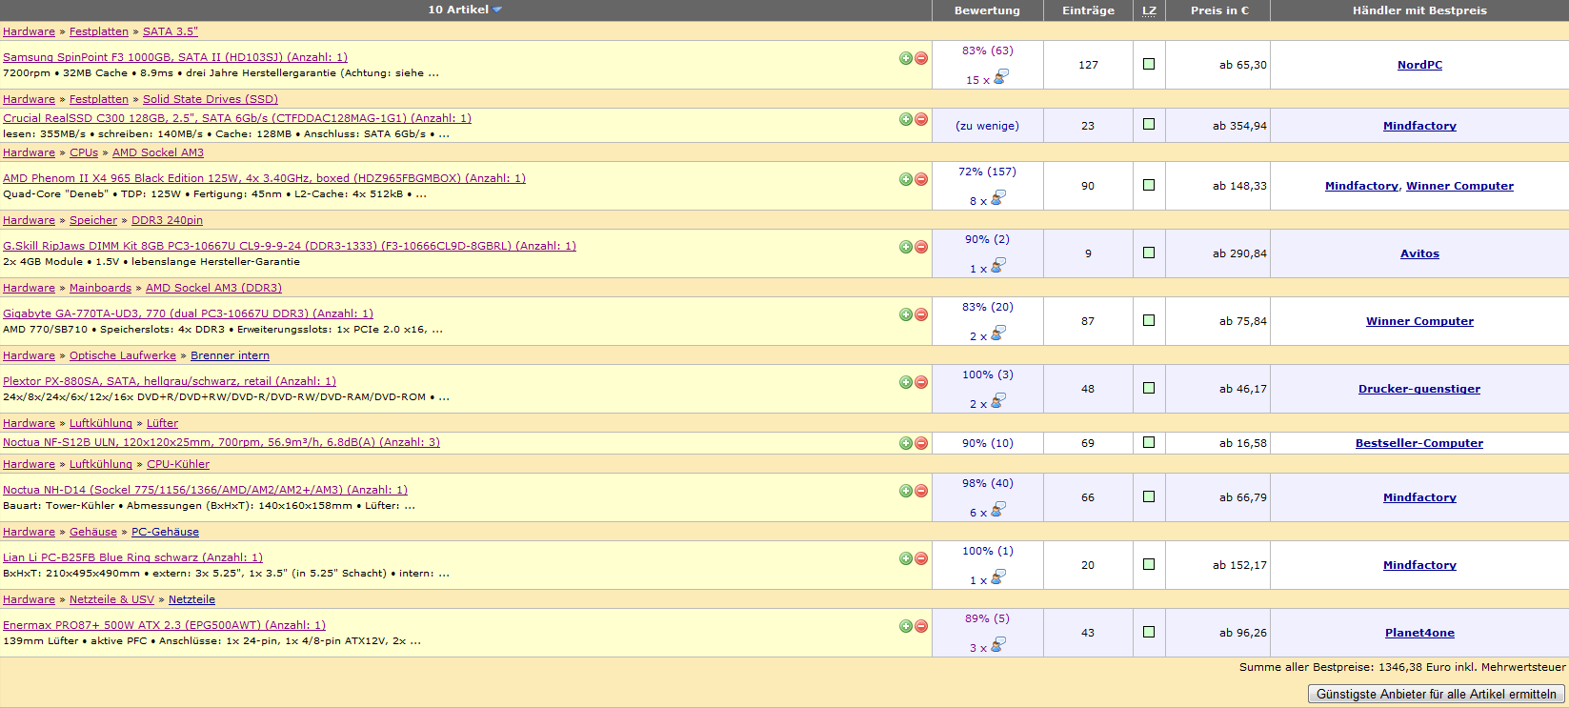This screenshot has height=708, width=1569.
Task: Click the plus icon for Enermax PRO87+ 500W
Action: click(x=906, y=626)
